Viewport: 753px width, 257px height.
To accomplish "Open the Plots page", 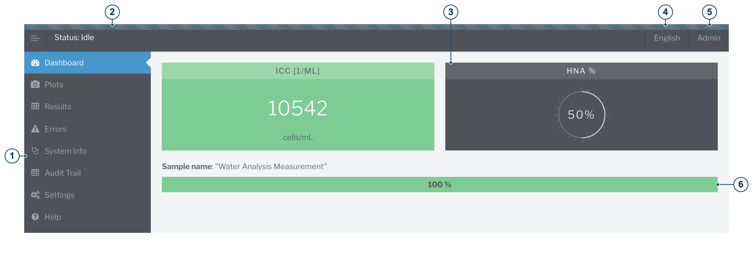I will pos(88,84).
